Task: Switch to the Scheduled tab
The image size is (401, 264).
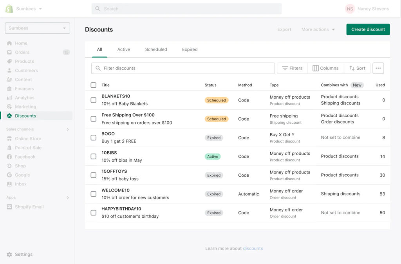Action: click(156, 49)
